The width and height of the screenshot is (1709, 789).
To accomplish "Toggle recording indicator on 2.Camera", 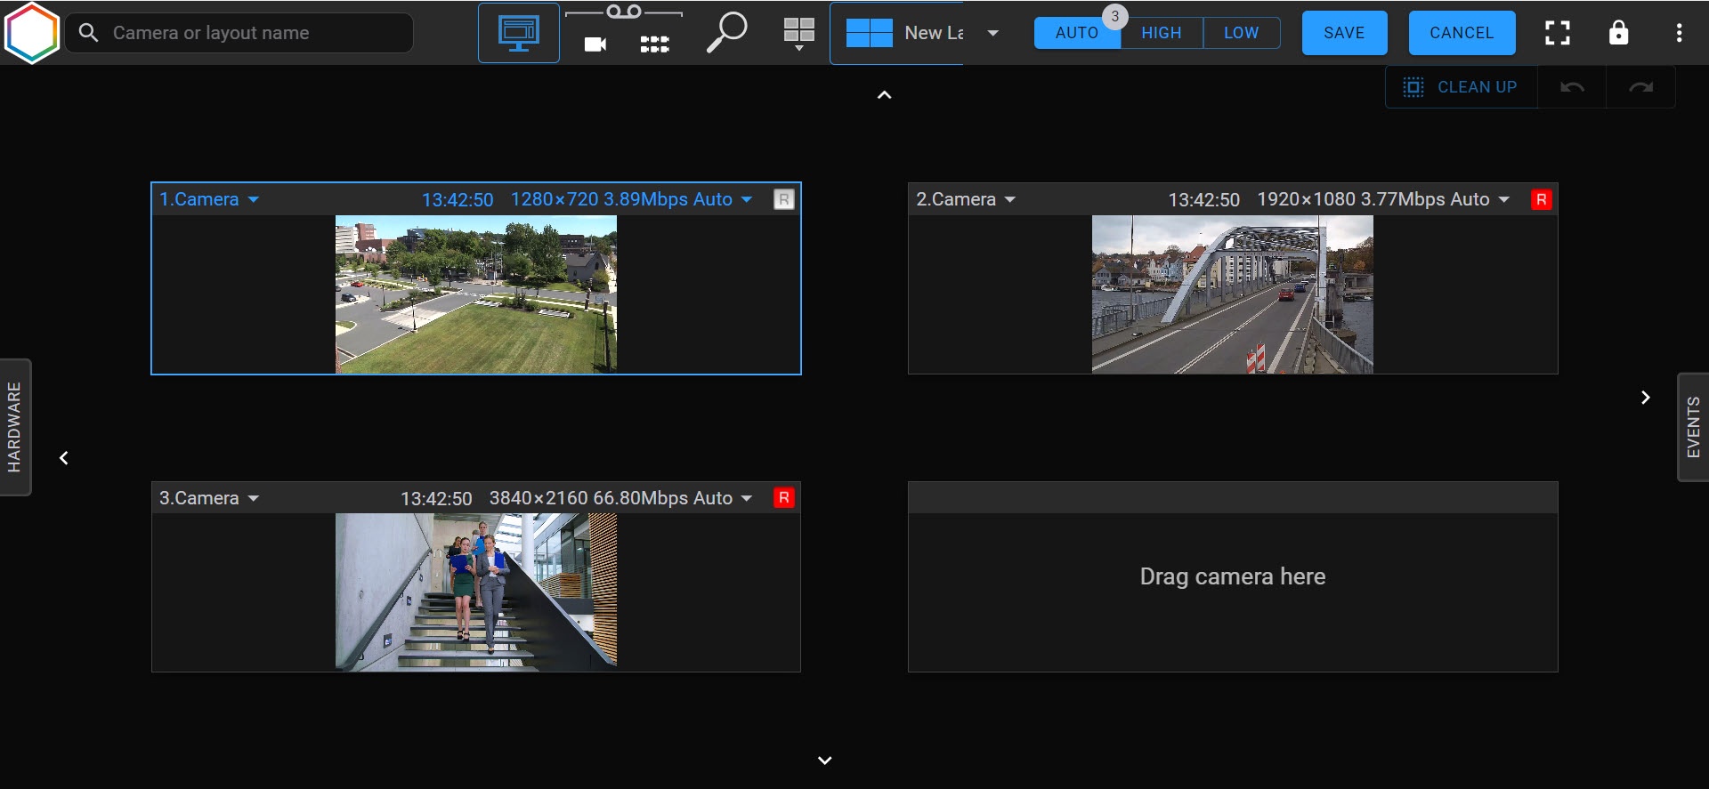I will [1541, 199].
